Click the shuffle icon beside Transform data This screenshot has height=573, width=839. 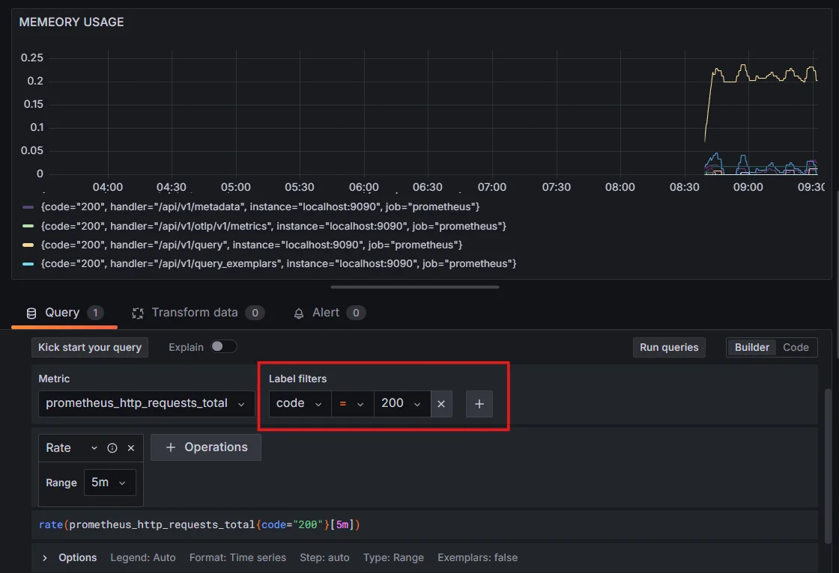(136, 313)
